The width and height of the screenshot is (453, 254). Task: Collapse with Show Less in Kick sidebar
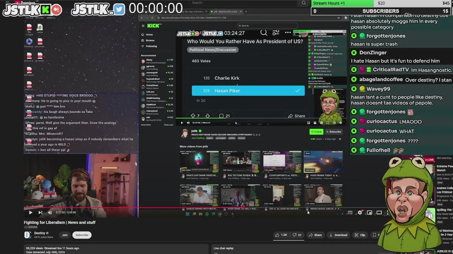[168, 125]
